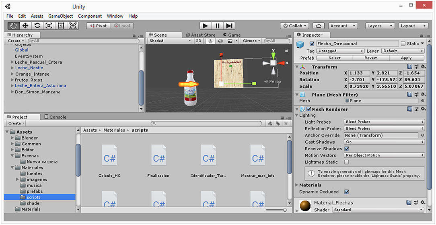436x225 pixels.
Task: Open the GameObject menu
Action: coord(61,16)
